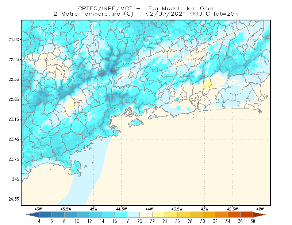The height and width of the screenshot is (225, 292).
Task: Click the '21.9S' latitude label
Action: click(14, 40)
